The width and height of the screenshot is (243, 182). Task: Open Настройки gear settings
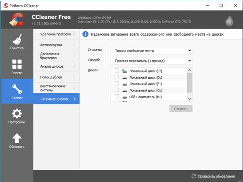tap(17, 116)
